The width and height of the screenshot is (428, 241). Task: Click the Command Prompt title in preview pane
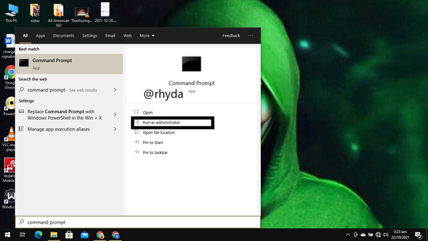[191, 83]
